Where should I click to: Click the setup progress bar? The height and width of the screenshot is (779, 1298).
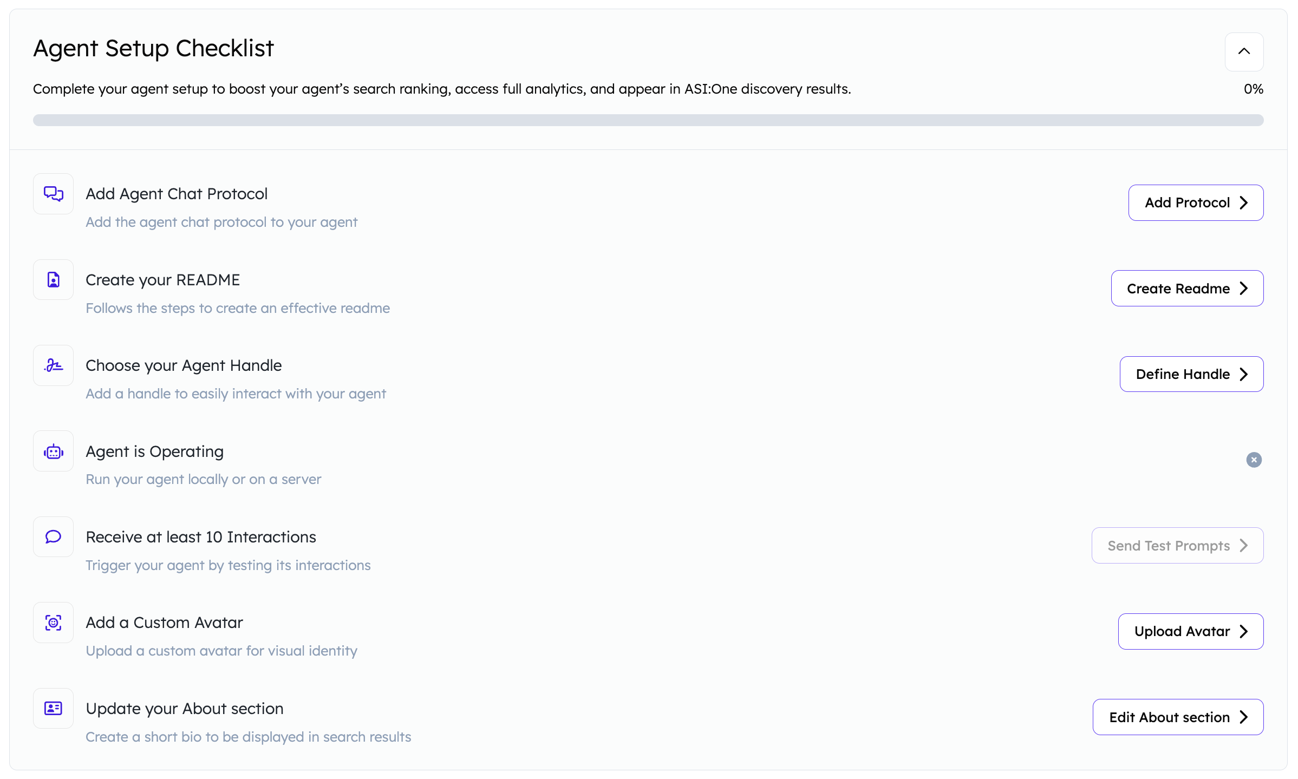coord(648,120)
